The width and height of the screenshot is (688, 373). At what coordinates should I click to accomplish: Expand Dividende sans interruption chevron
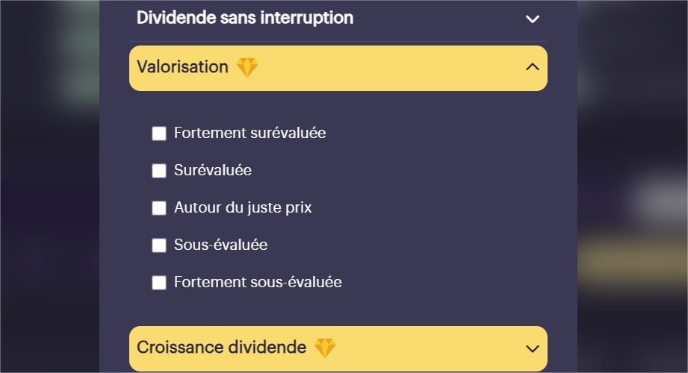[532, 19]
